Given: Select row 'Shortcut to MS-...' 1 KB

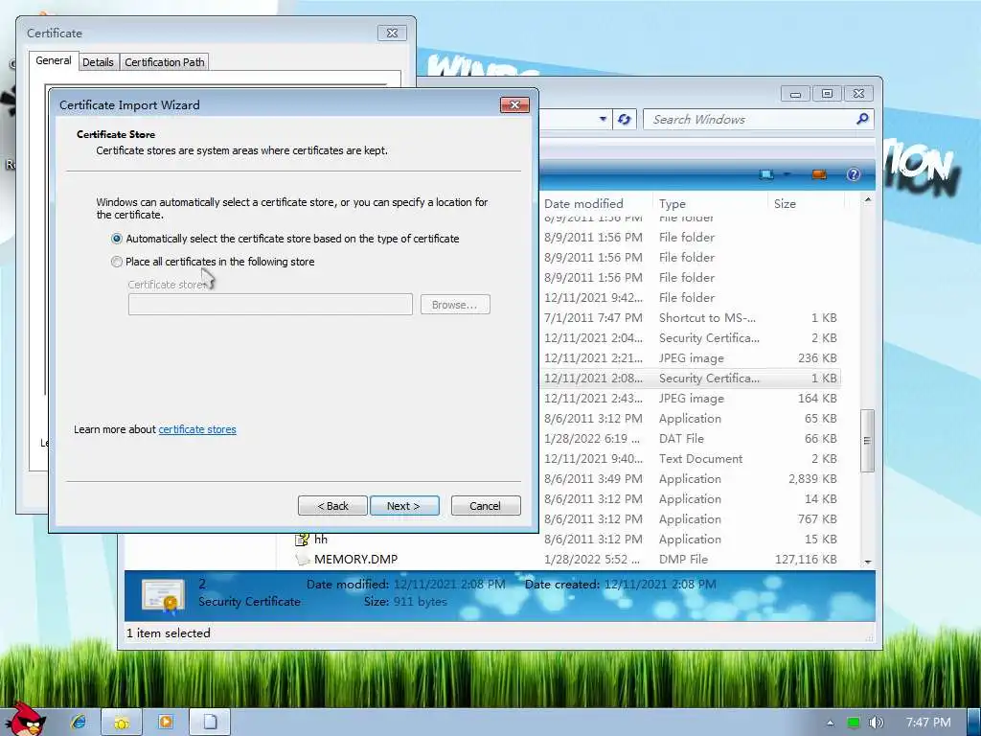Looking at the screenshot, I should 690,318.
